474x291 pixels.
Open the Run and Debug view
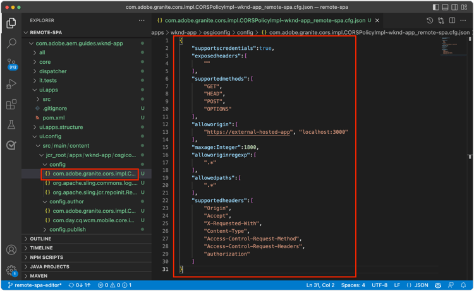point(11,85)
